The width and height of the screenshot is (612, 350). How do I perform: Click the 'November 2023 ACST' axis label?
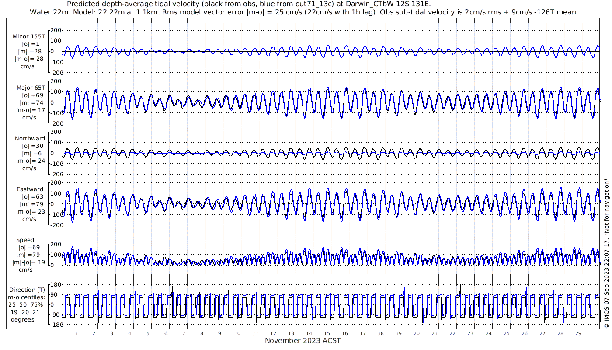[x=303, y=340]
